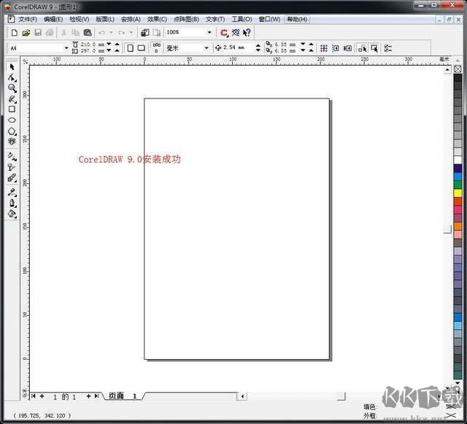Image resolution: width=467 pixels, height=424 pixels.
Task: Select the Interactive Transparency glass tool
Action: [12, 167]
